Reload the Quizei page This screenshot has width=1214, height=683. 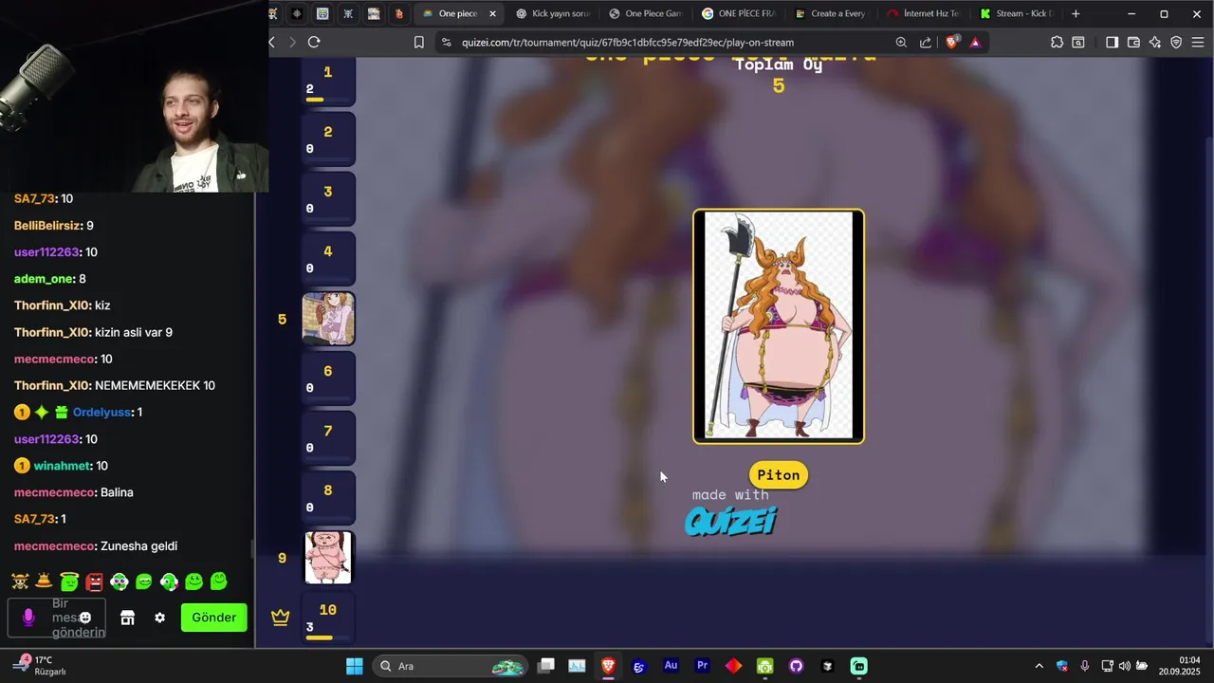[x=314, y=42]
